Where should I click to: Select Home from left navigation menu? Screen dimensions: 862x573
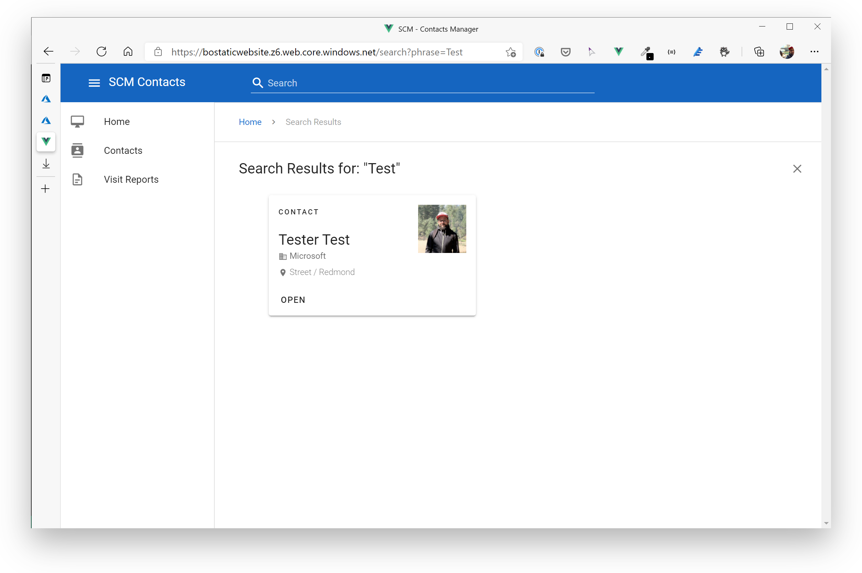(x=118, y=121)
